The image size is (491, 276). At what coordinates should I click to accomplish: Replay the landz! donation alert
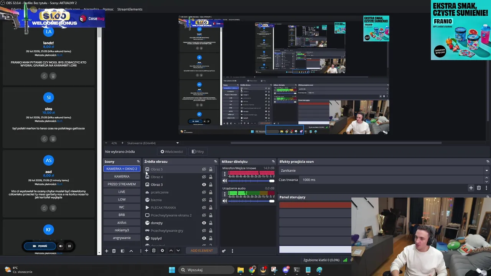coord(44,76)
